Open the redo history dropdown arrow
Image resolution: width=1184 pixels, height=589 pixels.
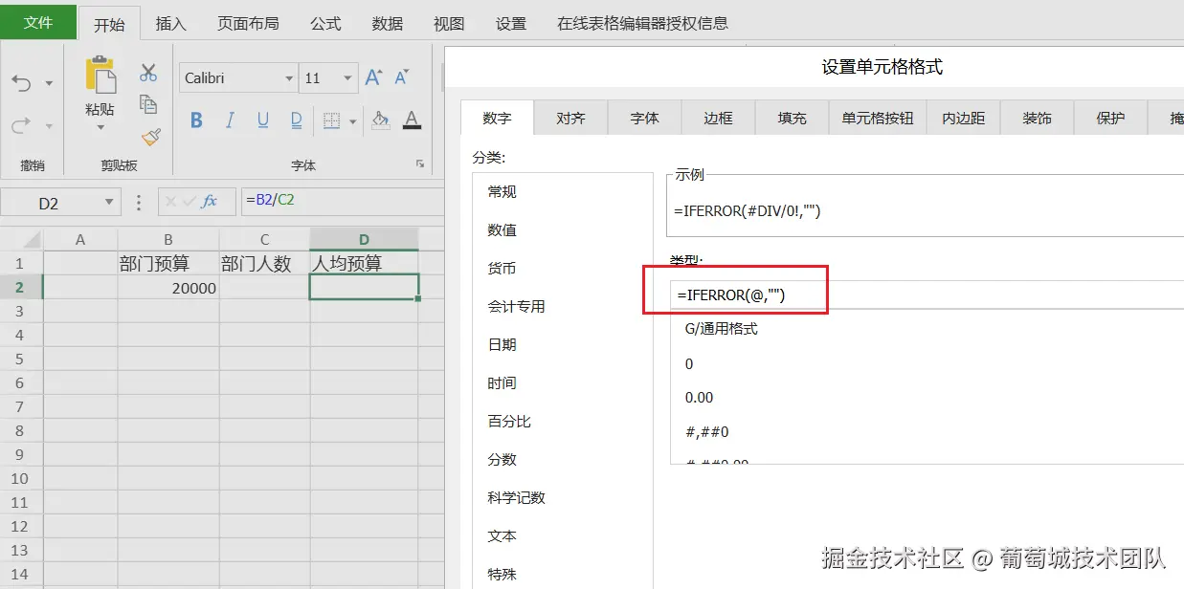49,126
